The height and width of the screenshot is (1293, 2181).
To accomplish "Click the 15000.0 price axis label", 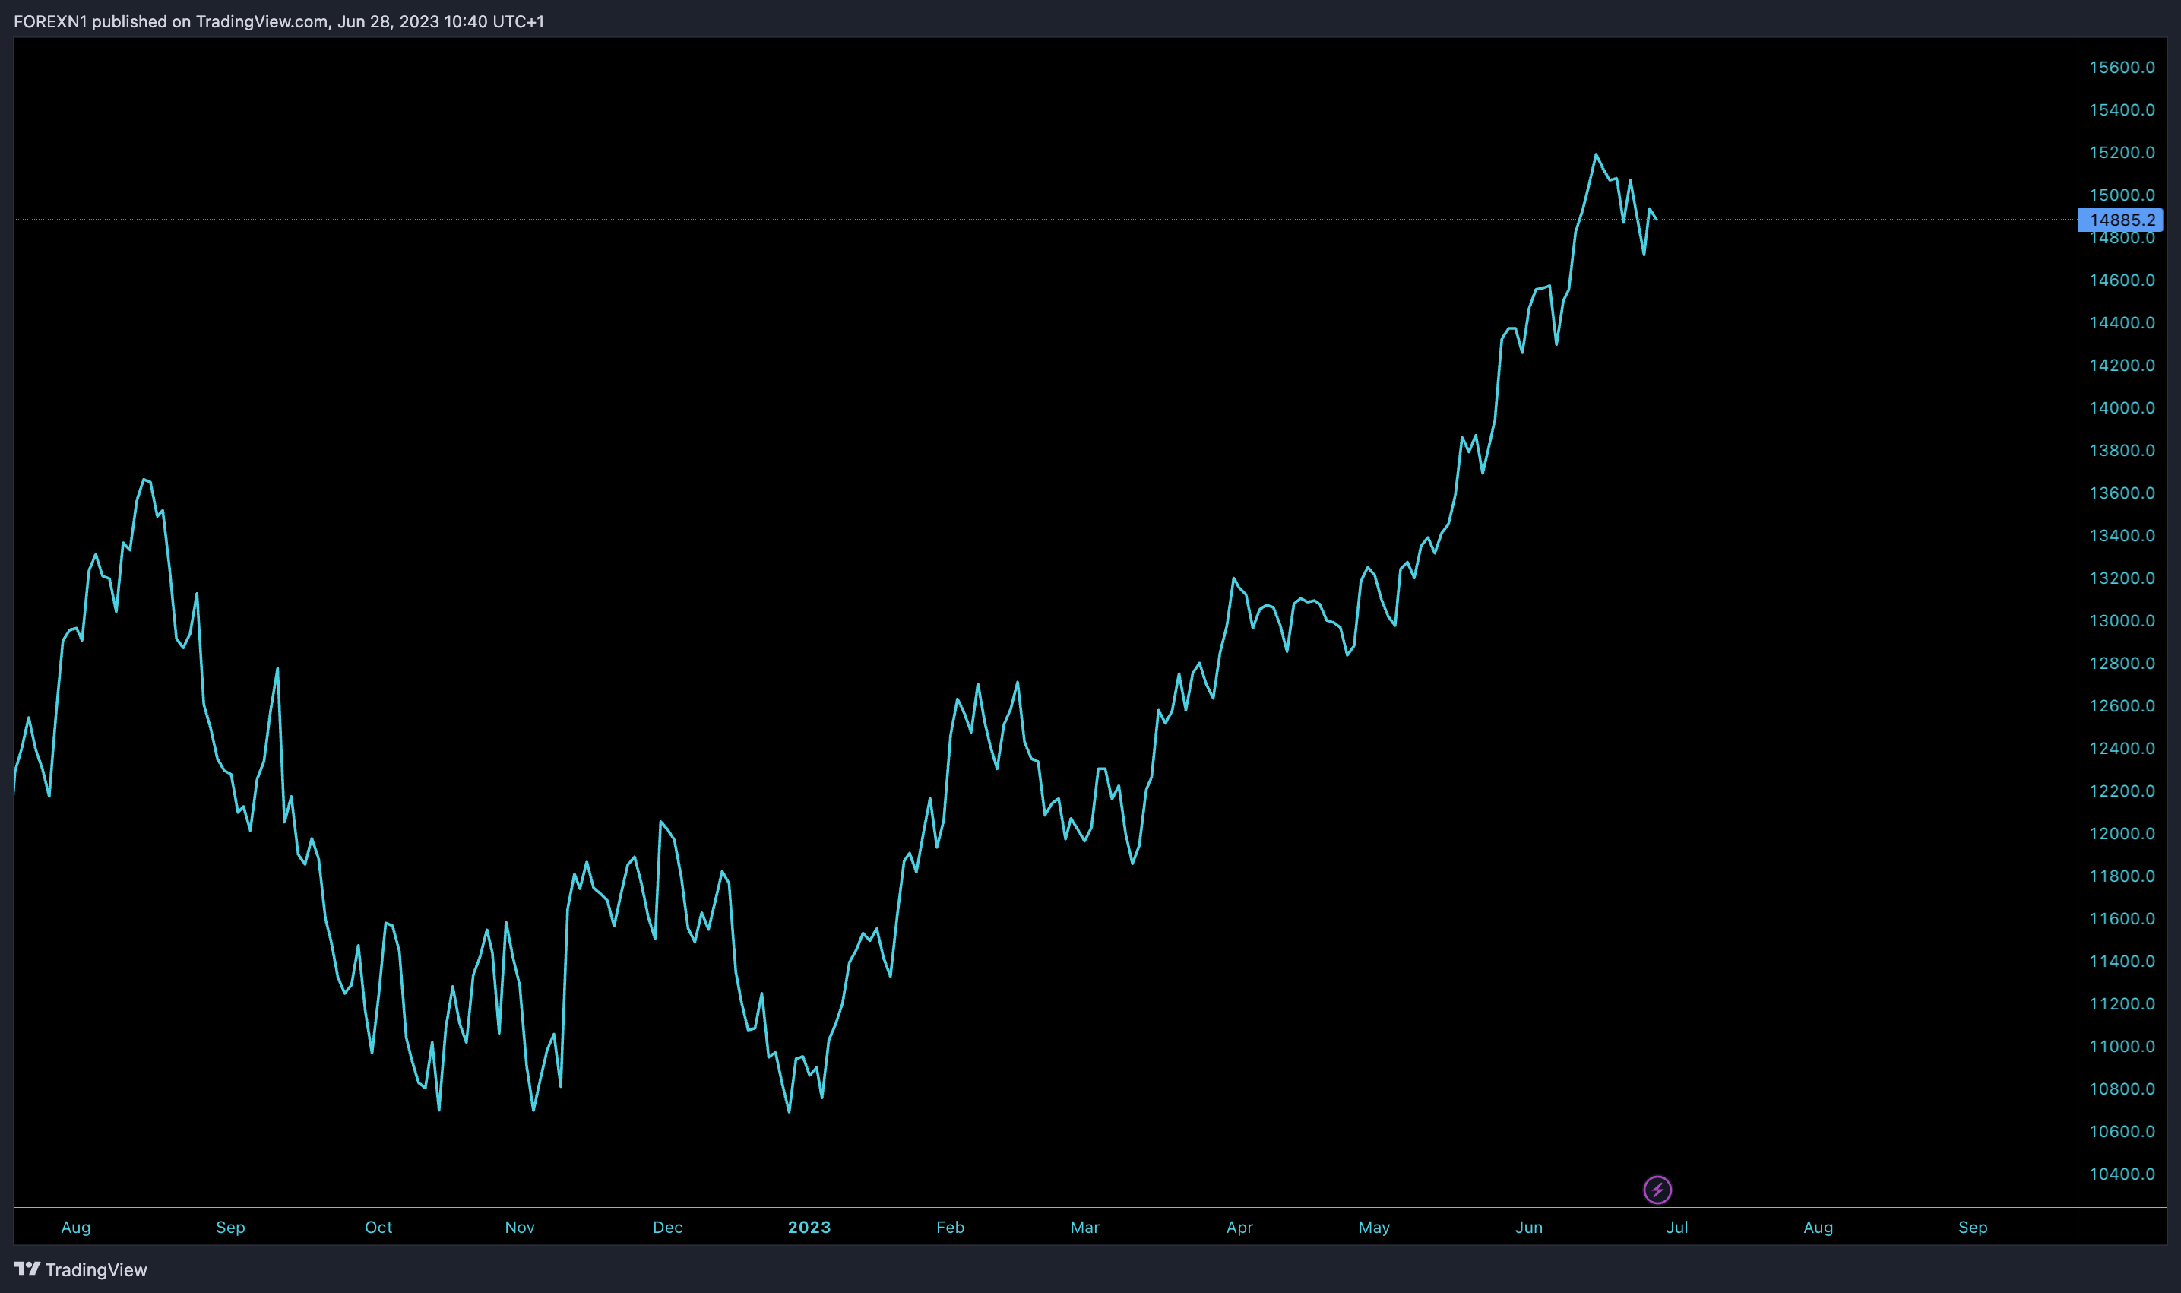I will coord(2122,195).
